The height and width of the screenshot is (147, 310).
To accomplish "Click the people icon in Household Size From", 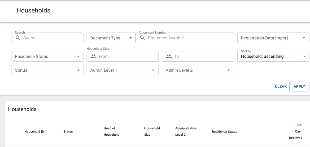I will coord(93,56).
